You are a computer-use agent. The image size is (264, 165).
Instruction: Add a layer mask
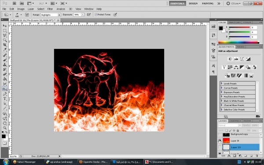pos(235,156)
